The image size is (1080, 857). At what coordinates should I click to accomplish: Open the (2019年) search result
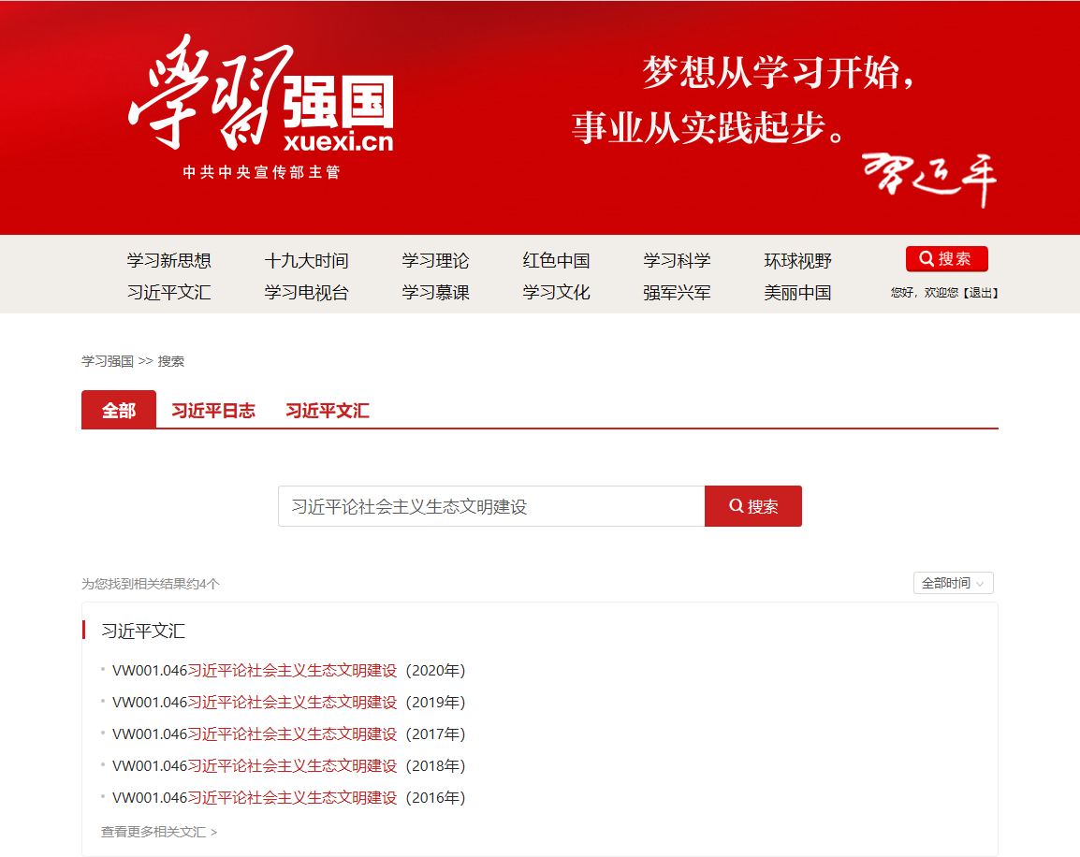coord(288,702)
